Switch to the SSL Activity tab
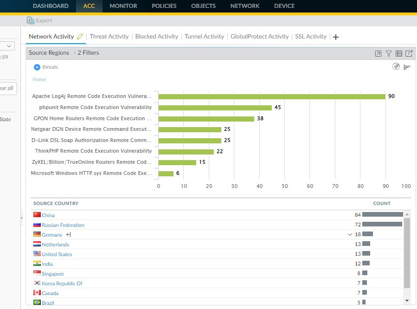 click(311, 37)
